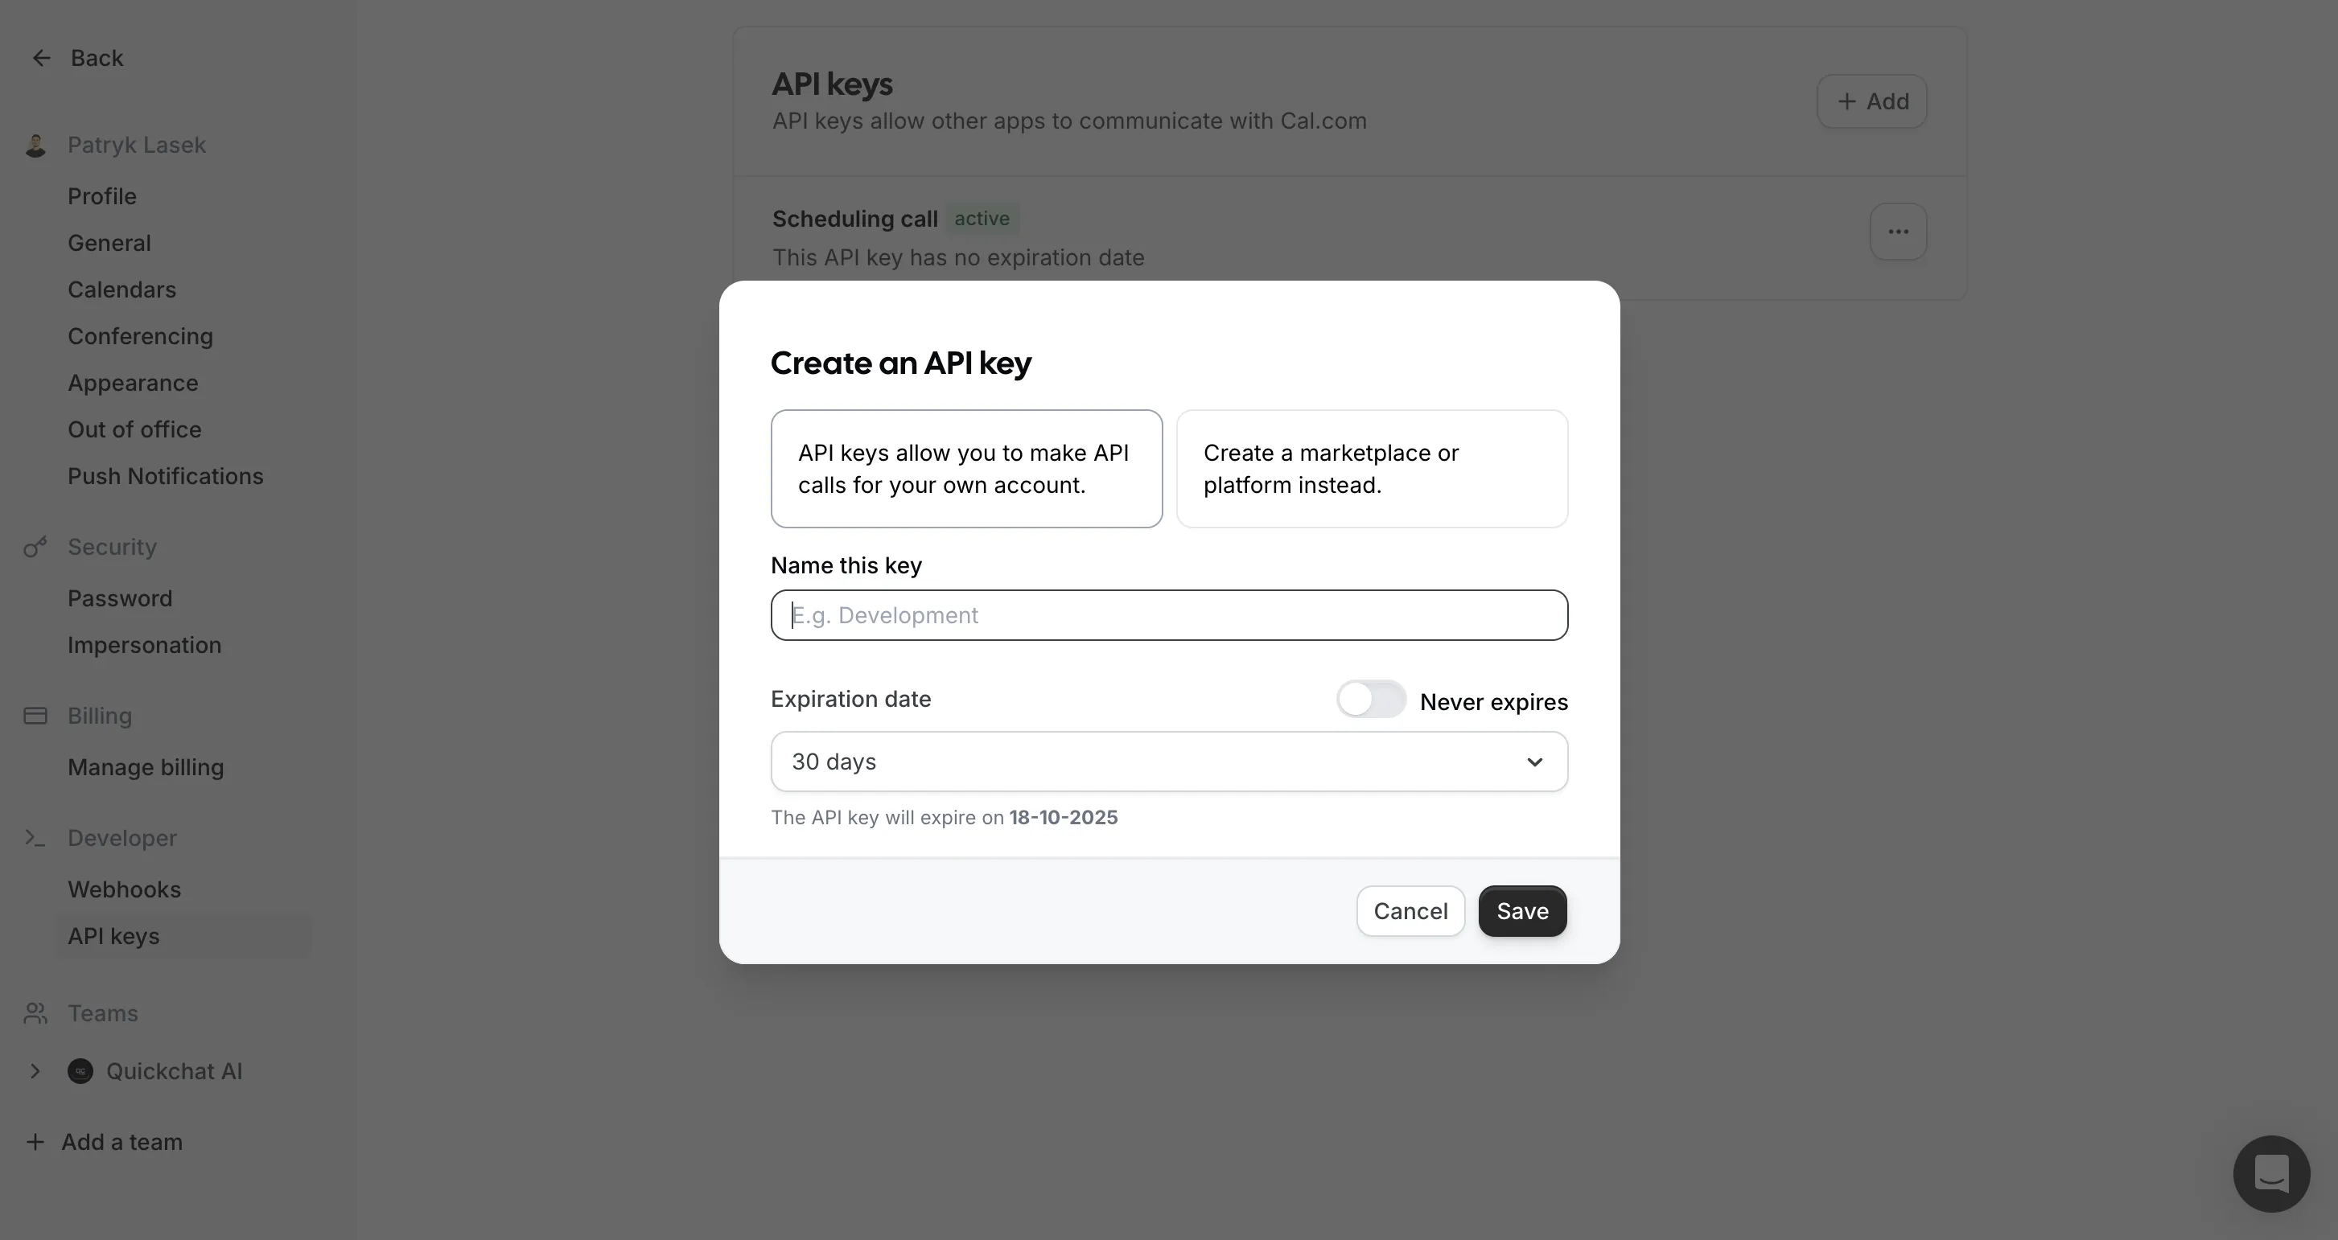
Task: Click the Billing credit card icon
Action: pyautogui.click(x=35, y=716)
